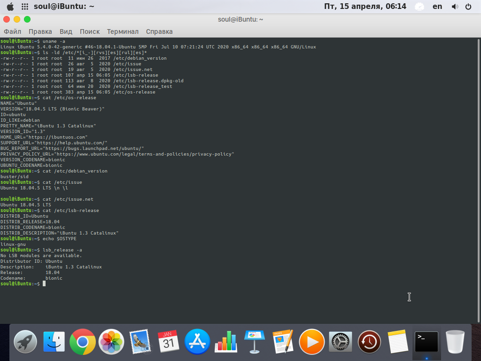Open the Терминал menu
481x361 pixels.
tap(123, 31)
